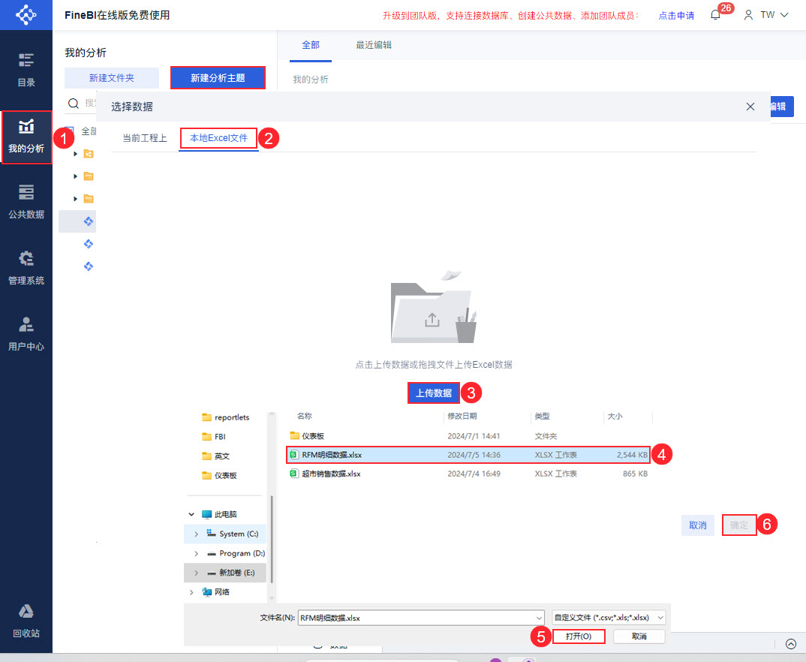This screenshot has width=806, height=662.
Task: Open the 目录 sidebar section
Action: tap(26, 69)
